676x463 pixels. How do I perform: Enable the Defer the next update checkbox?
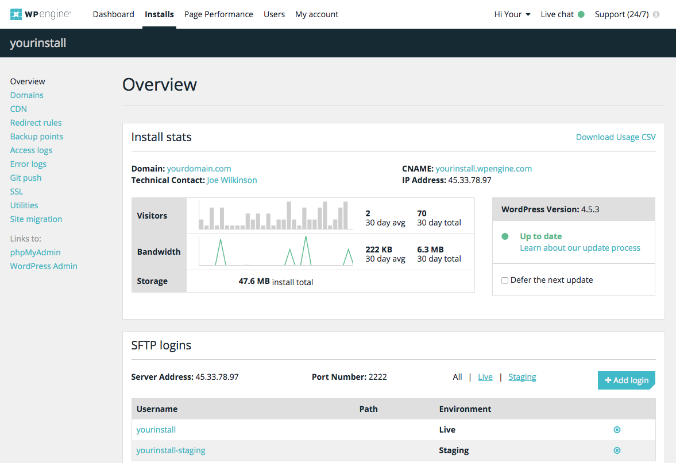tap(504, 279)
